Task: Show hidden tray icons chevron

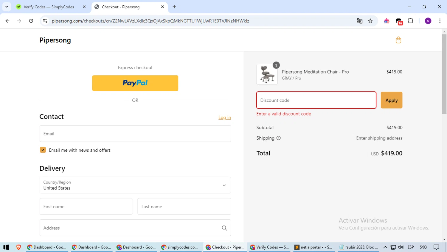Action: pos(385,247)
